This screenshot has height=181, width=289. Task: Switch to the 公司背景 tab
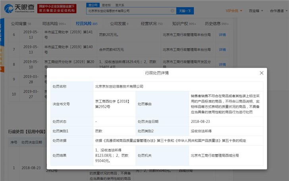(x=21, y=24)
